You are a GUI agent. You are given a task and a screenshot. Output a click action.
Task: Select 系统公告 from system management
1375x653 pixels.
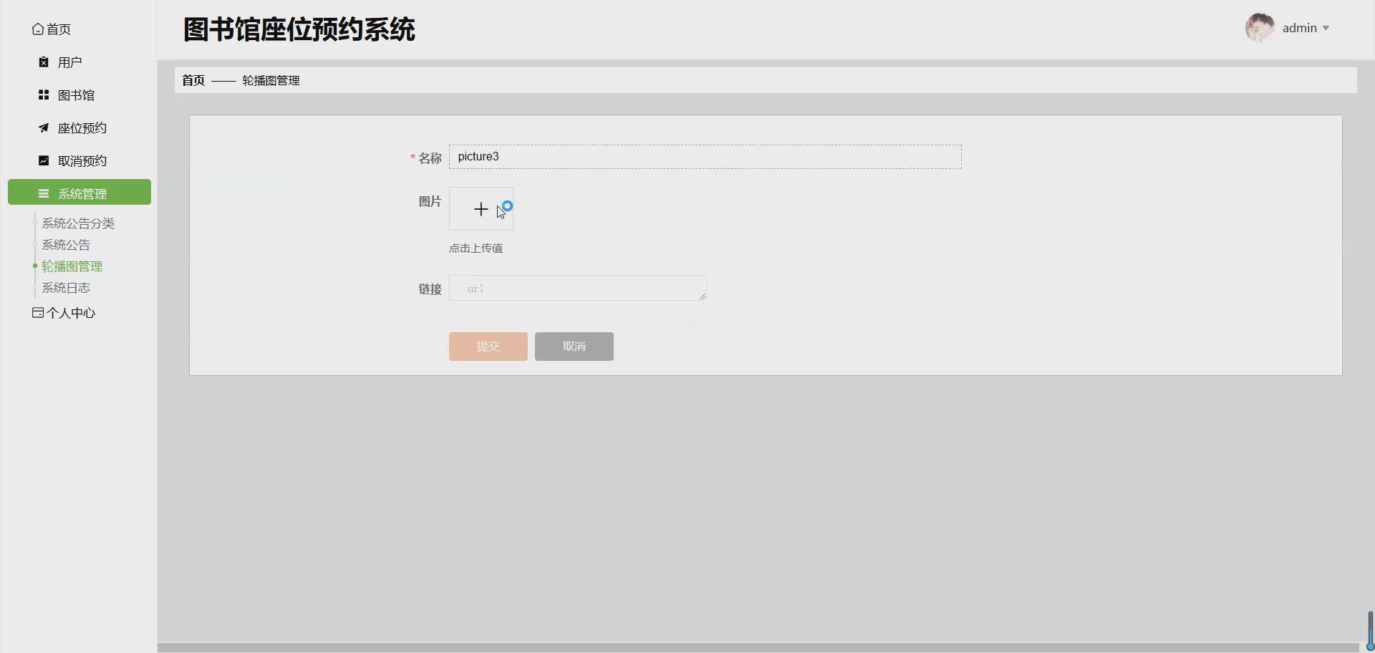[x=66, y=244]
